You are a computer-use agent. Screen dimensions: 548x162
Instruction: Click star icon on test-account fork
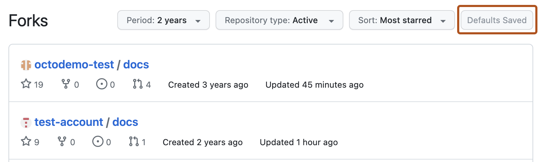pos(26,142)
